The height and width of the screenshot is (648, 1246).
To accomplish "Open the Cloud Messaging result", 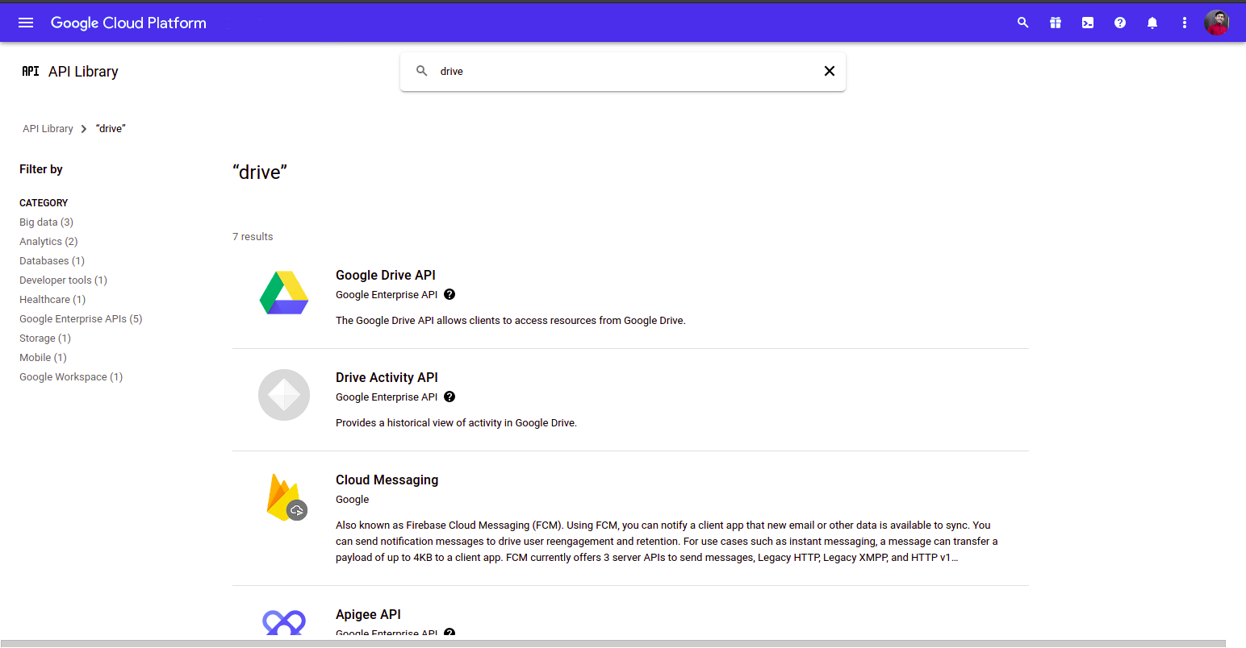I will coord(387,480).
